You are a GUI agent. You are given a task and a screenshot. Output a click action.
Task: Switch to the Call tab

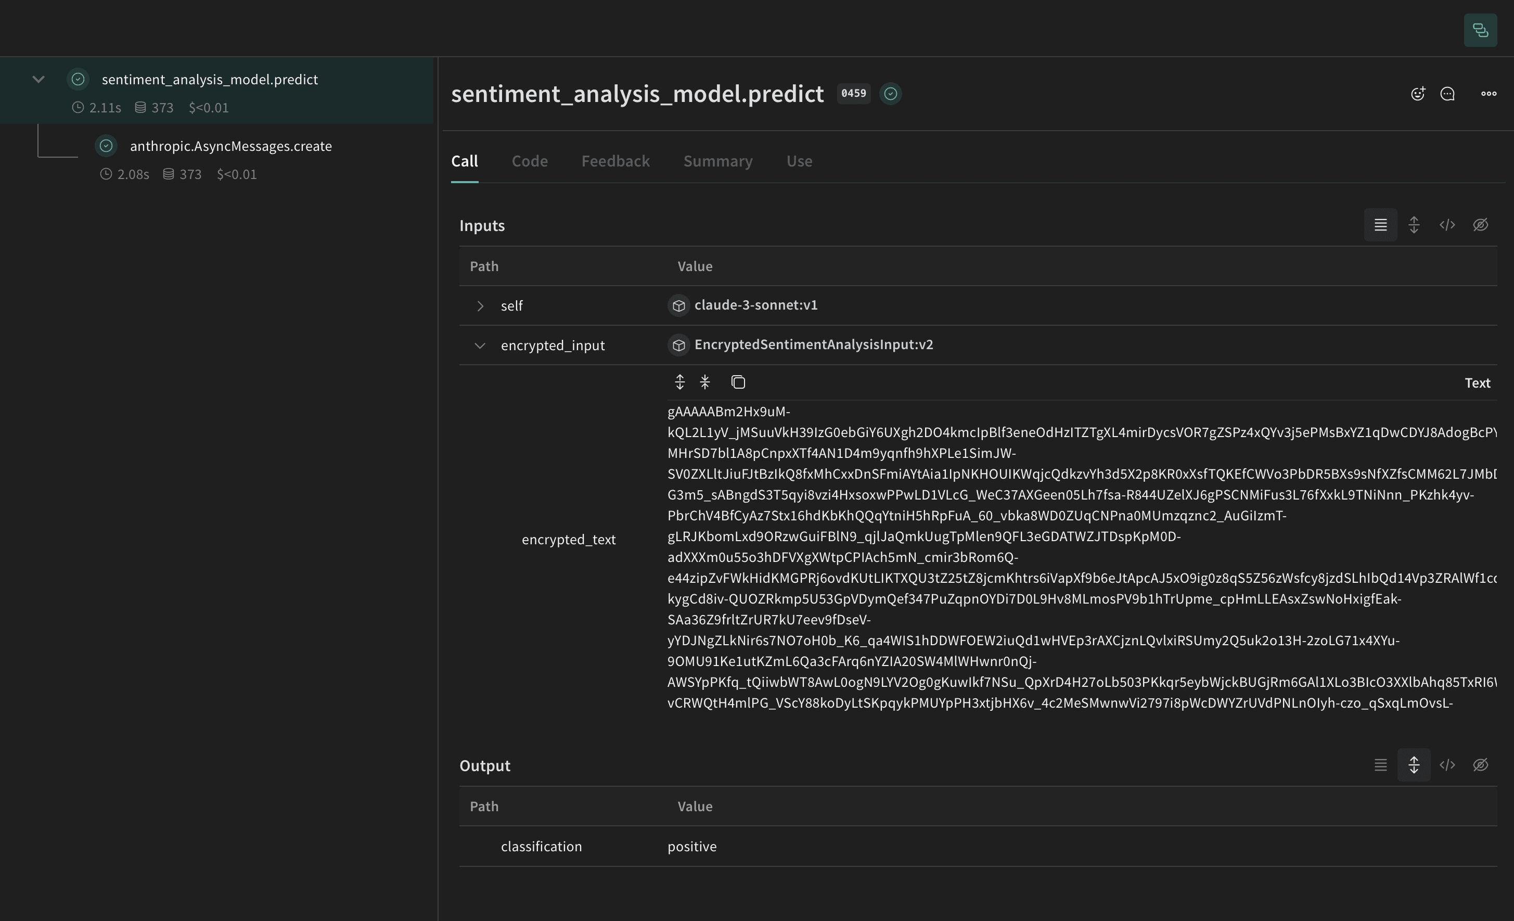pyautogui.click(x=465, y=161)
